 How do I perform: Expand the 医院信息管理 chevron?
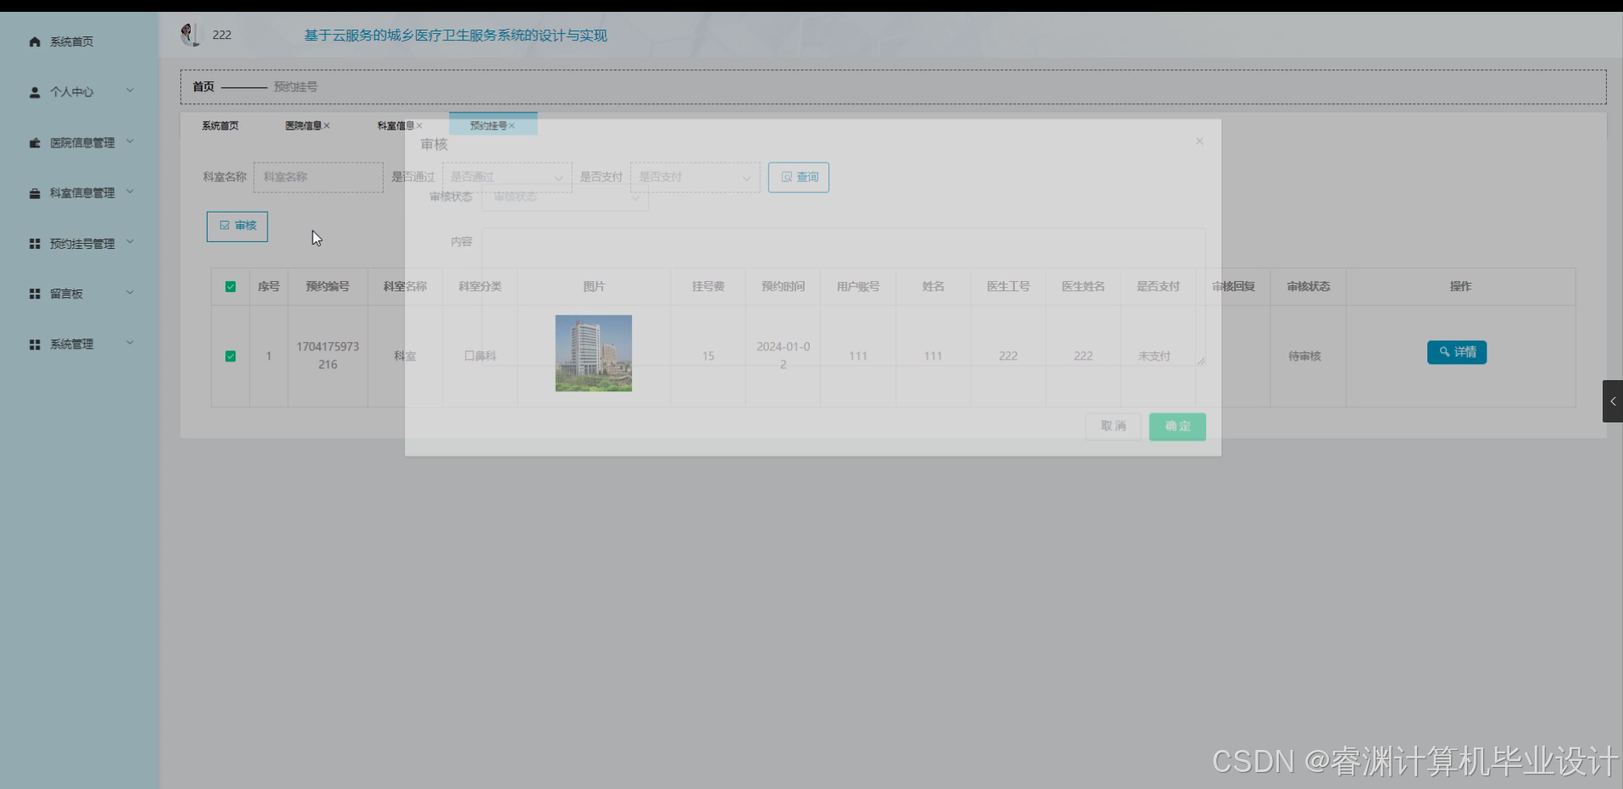[130, 141]
